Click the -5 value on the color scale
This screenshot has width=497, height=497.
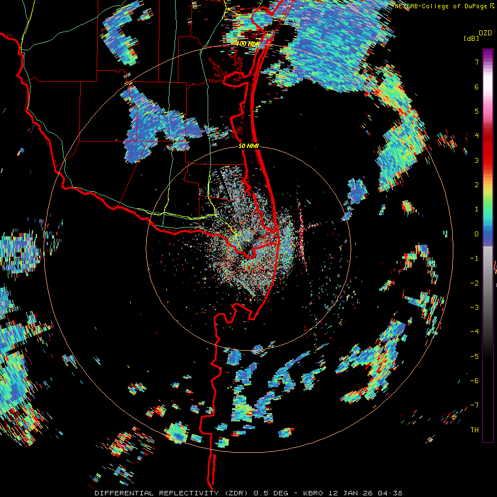(x=474, y=357)
